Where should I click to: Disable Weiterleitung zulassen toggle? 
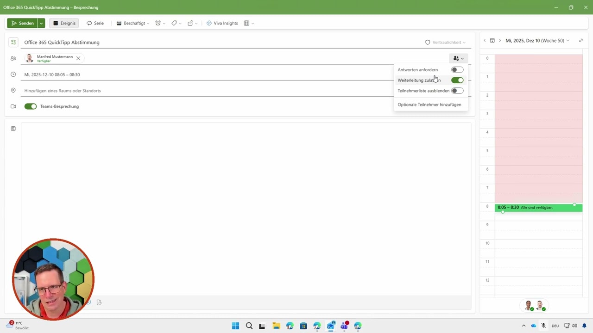click(x=457, y=80)
